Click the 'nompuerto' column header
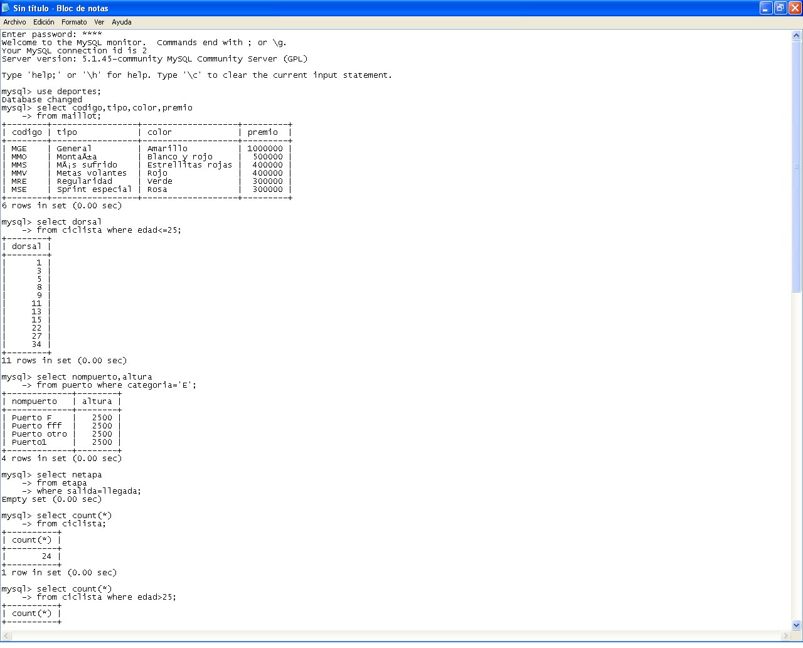Screen dimensions: 803x648 [x=35, y=401]
